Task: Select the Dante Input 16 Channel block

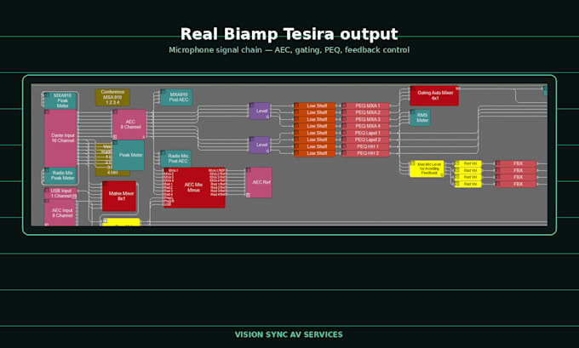Action: 60,138
